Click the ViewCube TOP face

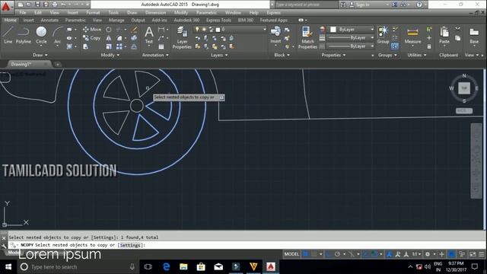(464, 88)
